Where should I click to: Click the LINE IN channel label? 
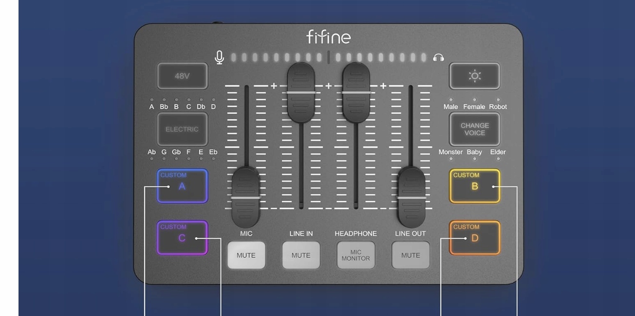[x=301, y=233]
